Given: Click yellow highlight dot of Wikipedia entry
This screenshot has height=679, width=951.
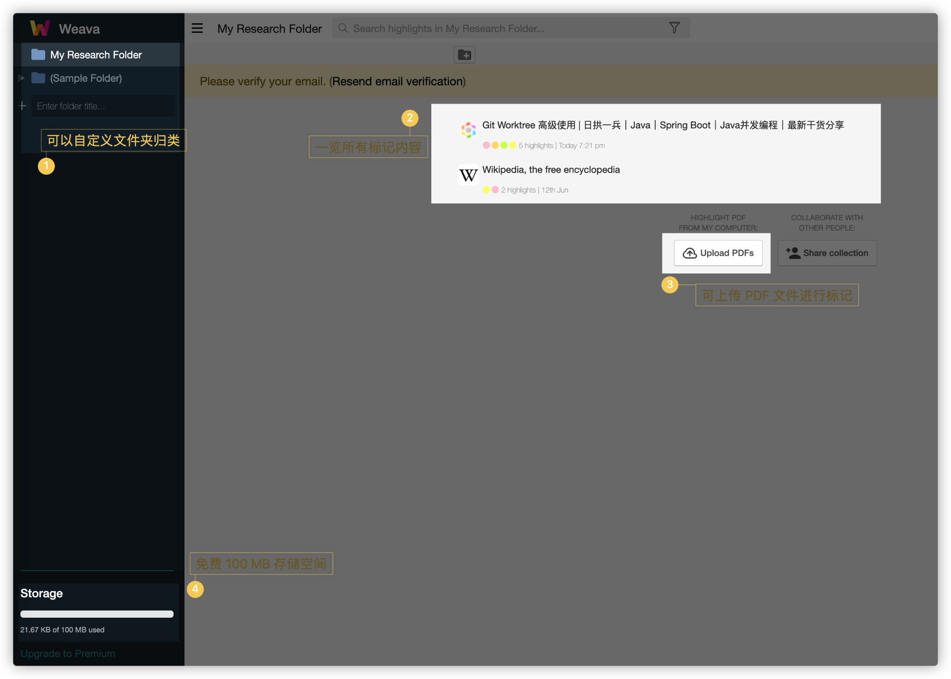Looking at the screenshot, I should pos(486,190).
